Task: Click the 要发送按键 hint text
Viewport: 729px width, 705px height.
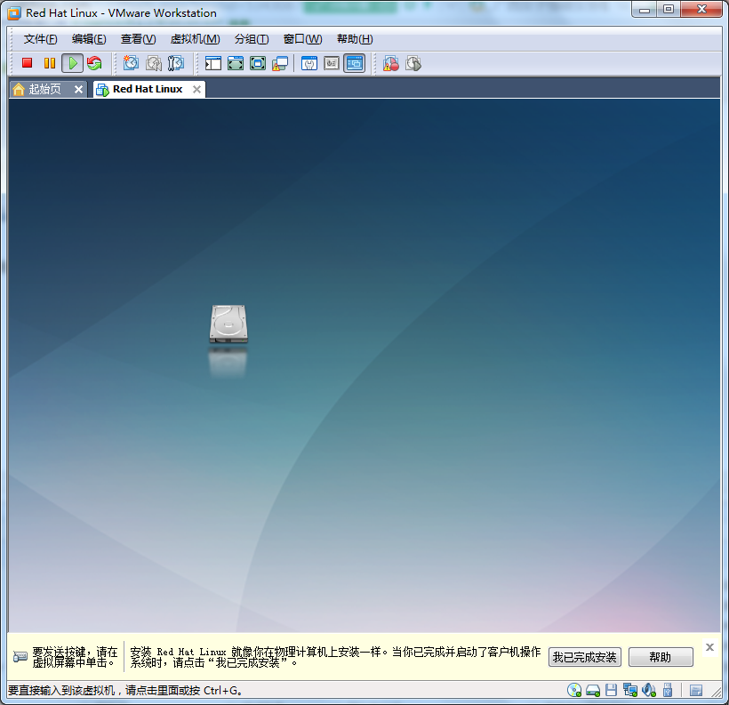Action: 75,657
